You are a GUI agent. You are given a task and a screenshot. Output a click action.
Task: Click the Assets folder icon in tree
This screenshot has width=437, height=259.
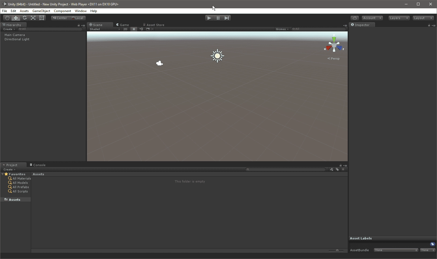point(6,199)
